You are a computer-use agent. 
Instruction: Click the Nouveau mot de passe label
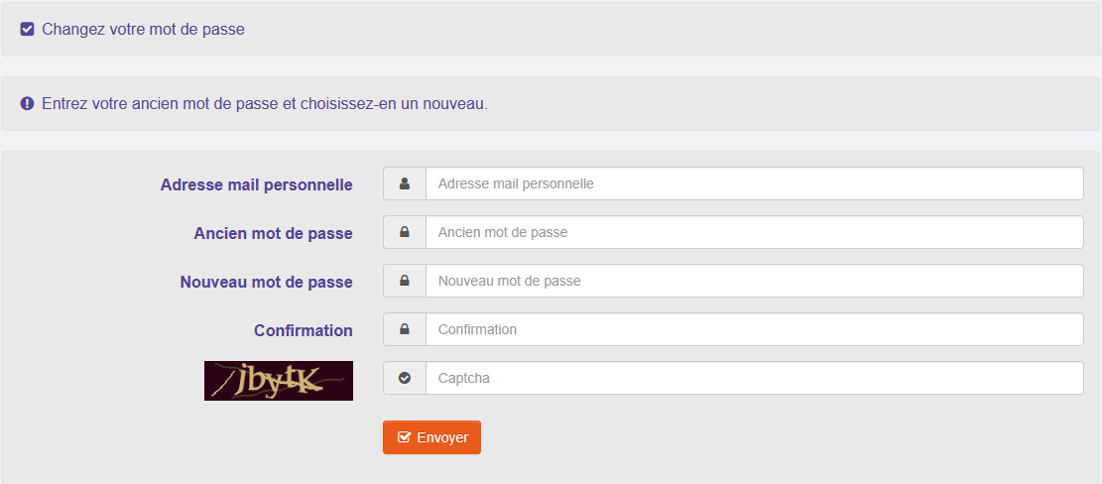click(266, 282)
